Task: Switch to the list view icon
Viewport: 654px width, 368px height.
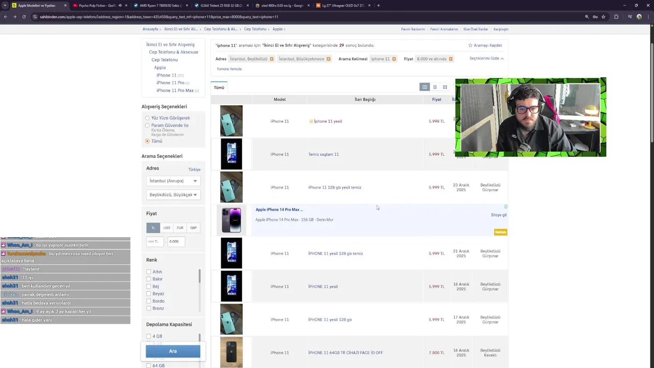Action: point(435,87)
